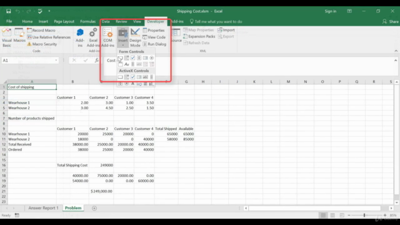Switch to Answer Report 1 sheet
Screen dimensions: 400x225
[43, 208]
